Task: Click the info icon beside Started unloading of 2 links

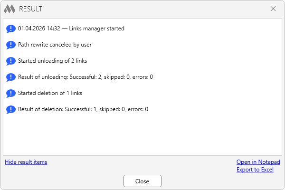Action: (x=10, y=61)
